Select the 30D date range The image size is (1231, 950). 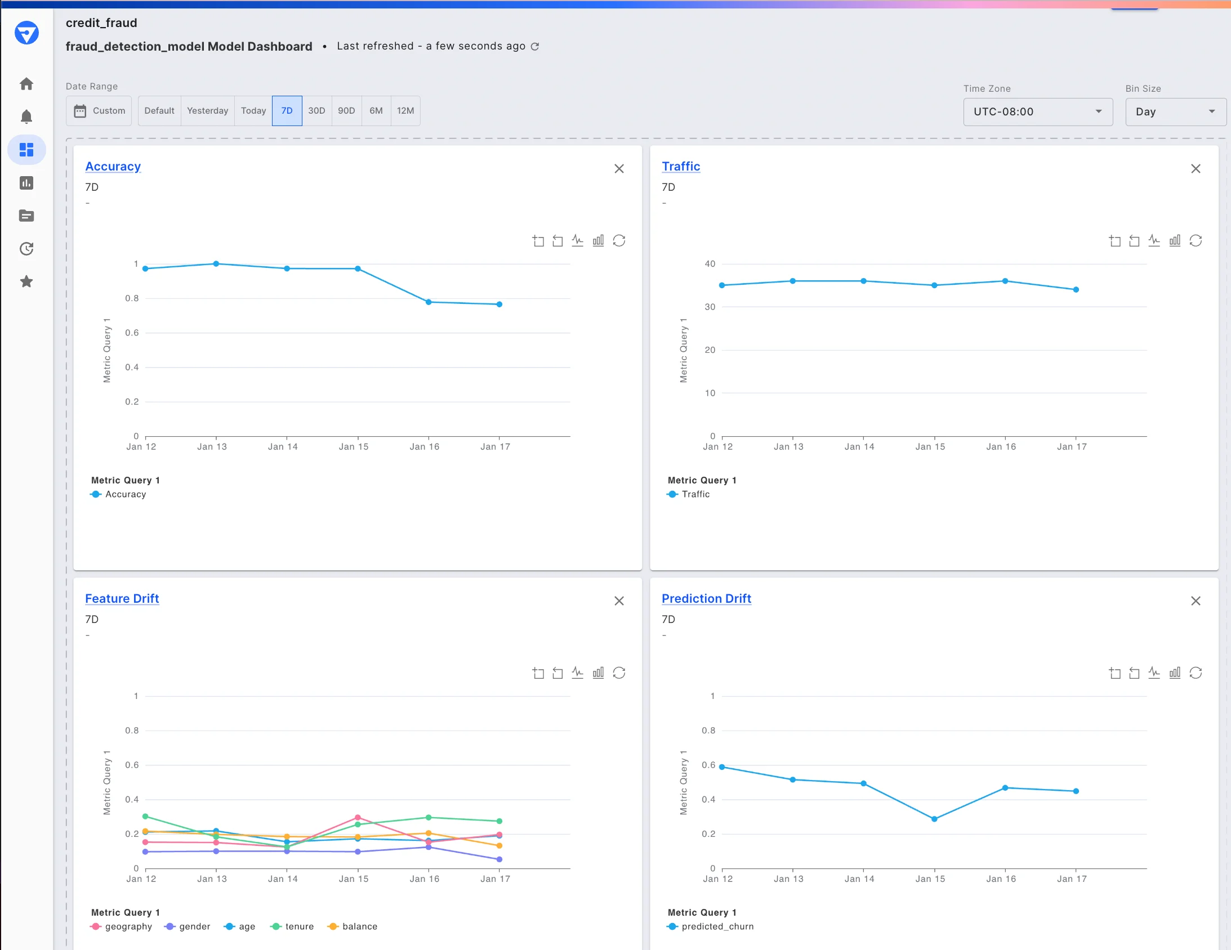(317, 110)
